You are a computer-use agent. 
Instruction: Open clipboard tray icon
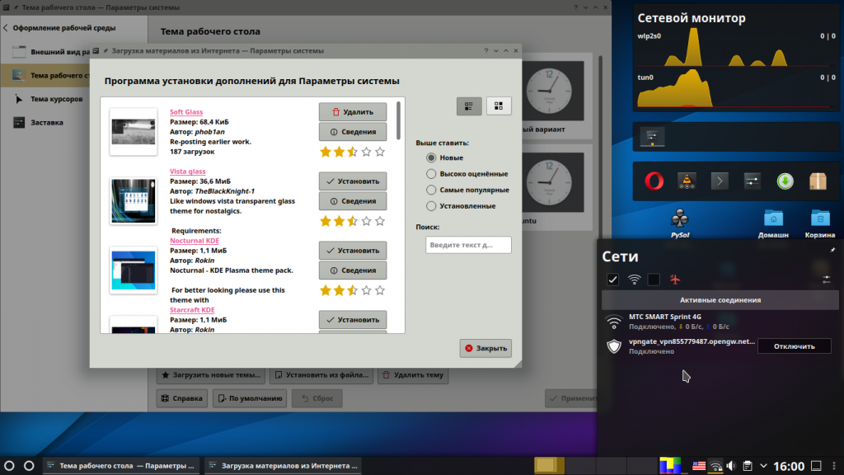point(747,466)
